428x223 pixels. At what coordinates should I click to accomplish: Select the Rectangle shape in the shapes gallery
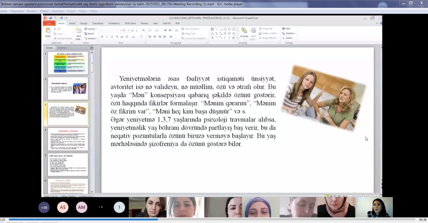(x=225, y=29)
